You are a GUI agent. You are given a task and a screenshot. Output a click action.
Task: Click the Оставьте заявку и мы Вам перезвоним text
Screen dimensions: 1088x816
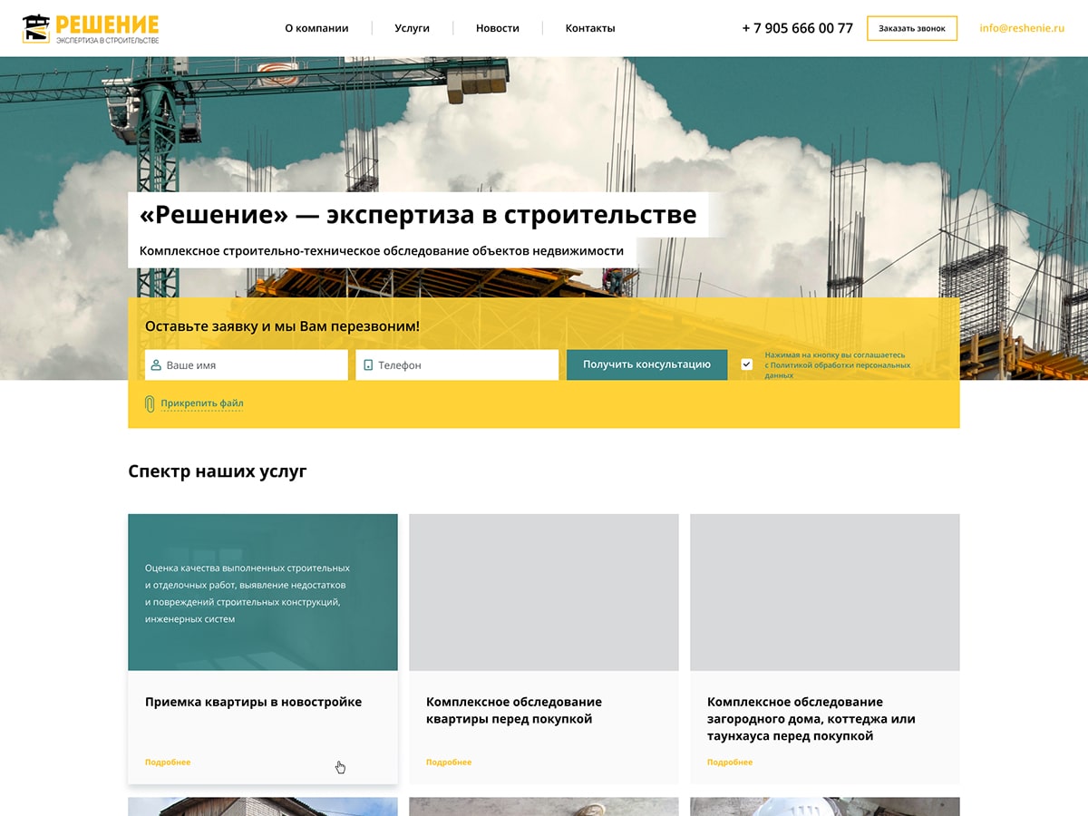point(282,325)
